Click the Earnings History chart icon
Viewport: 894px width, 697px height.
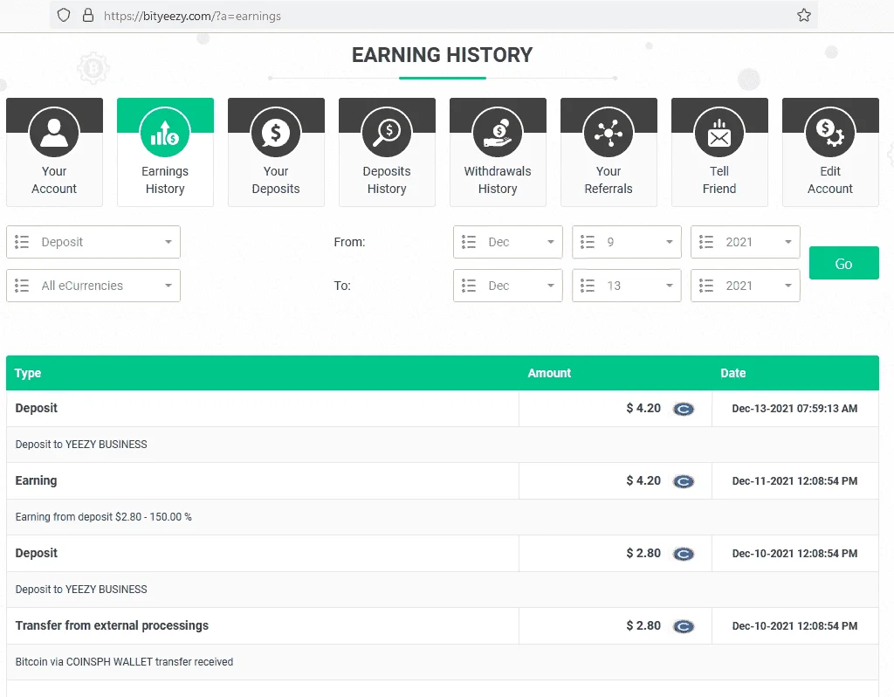coord(165,133)
